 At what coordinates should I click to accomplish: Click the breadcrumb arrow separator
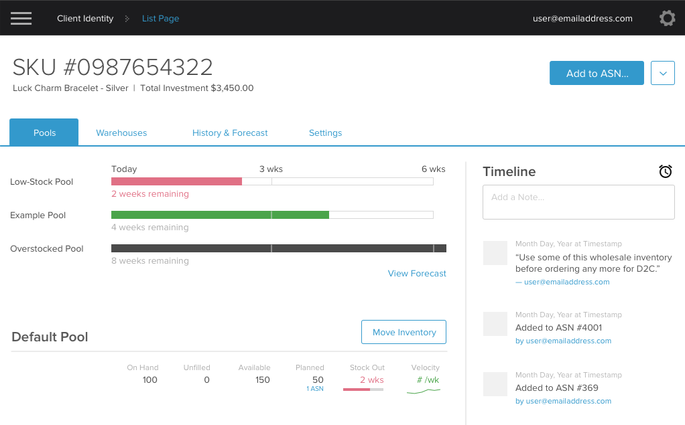pyautogui.click(x=127, y=19)
